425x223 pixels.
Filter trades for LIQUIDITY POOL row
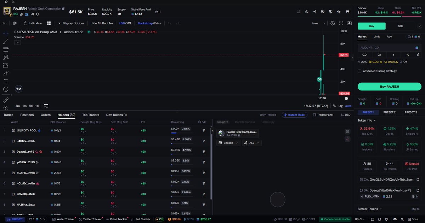204,130
